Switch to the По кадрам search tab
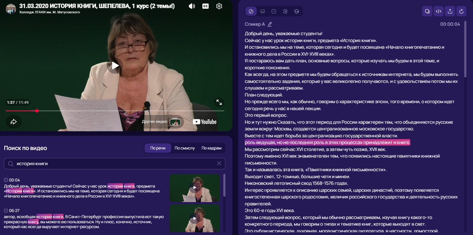This screenshot has width=473, height=235. [212, 148]
